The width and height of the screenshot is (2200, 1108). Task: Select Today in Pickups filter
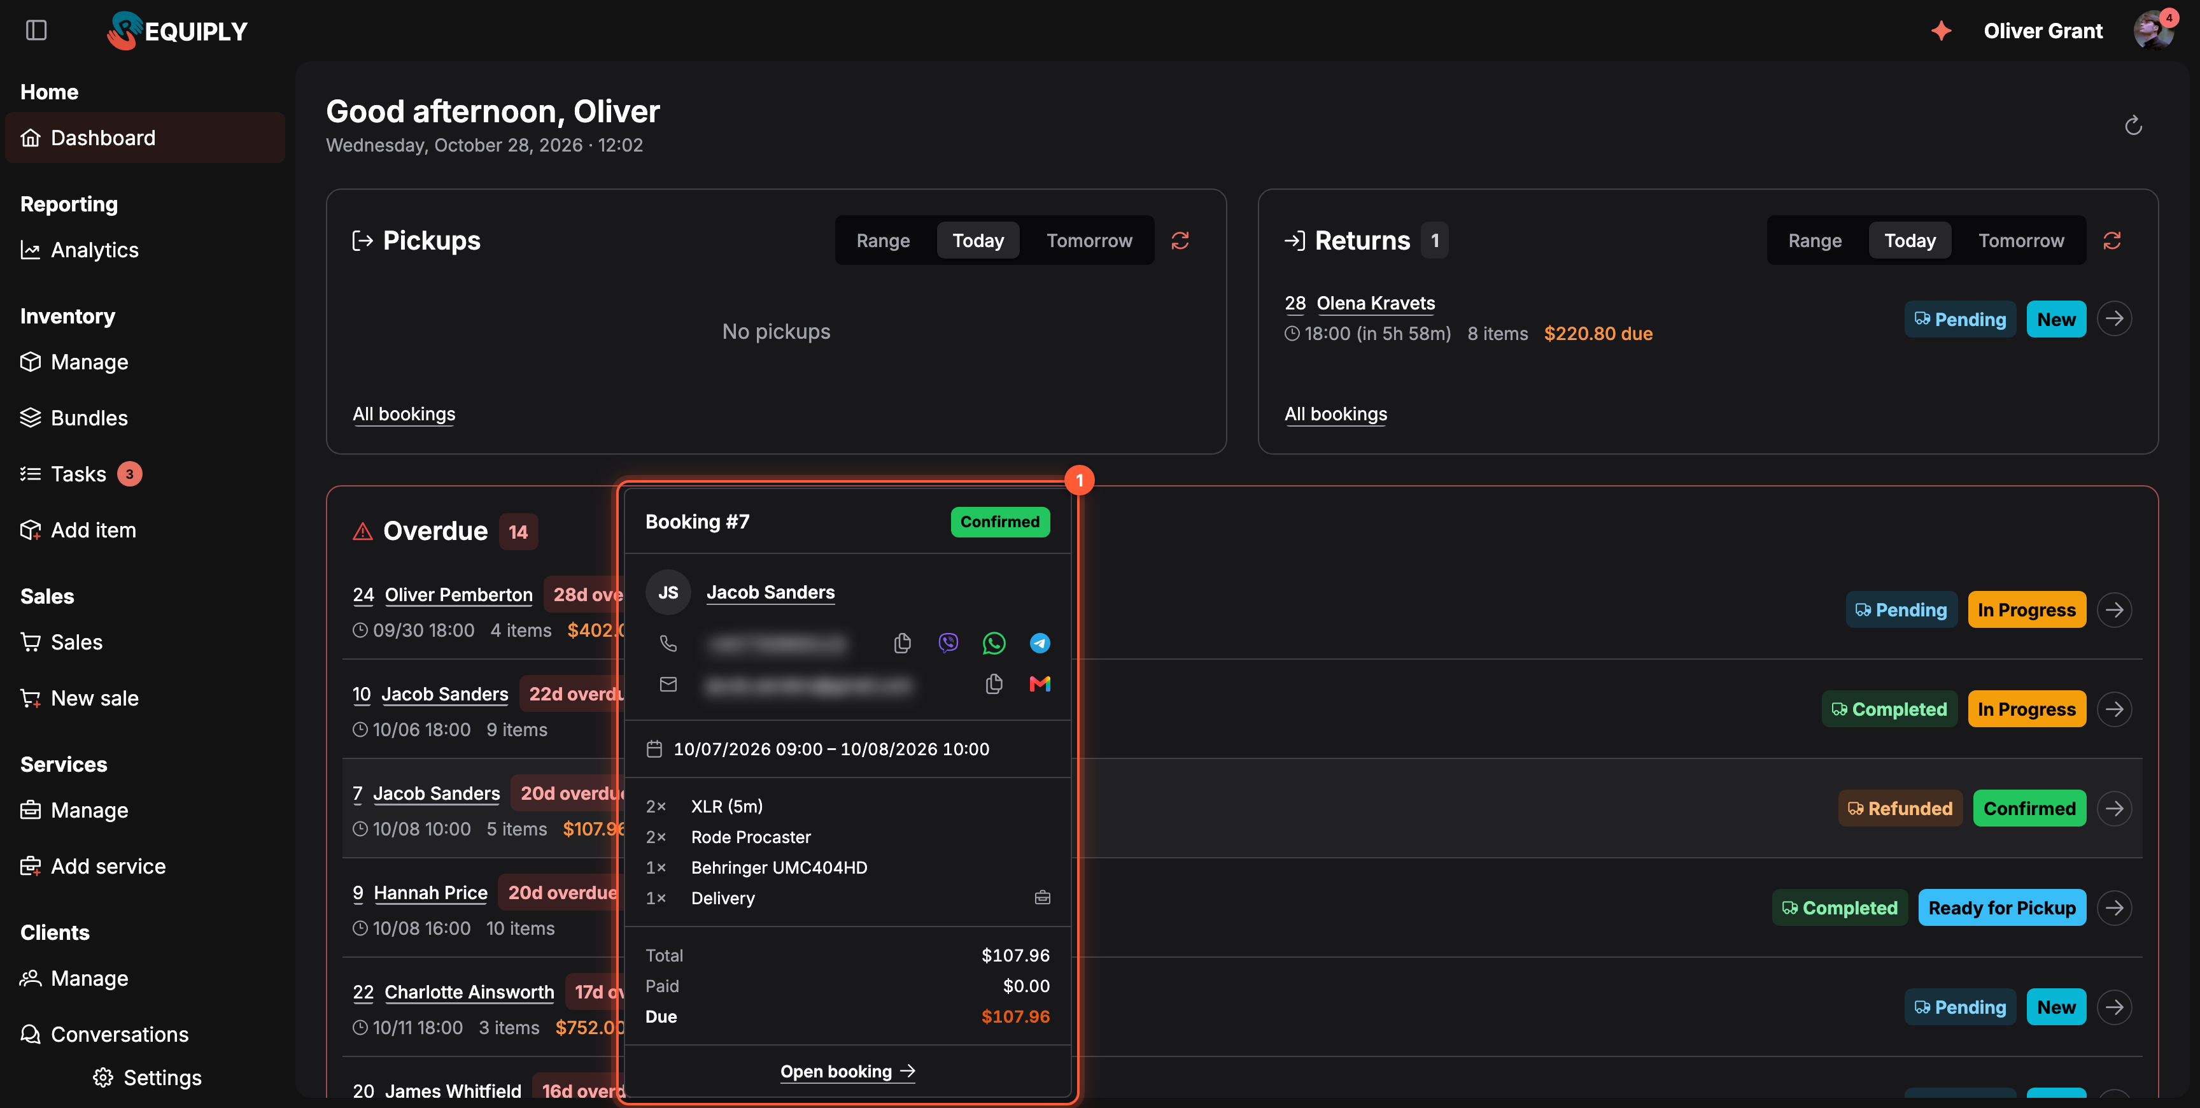tap(978, 241)
